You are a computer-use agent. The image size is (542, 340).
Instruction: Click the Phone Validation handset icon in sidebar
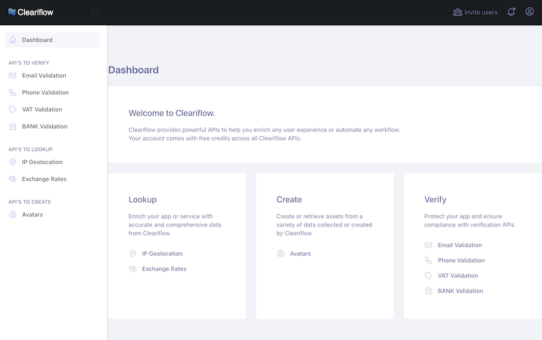point(13,92)
